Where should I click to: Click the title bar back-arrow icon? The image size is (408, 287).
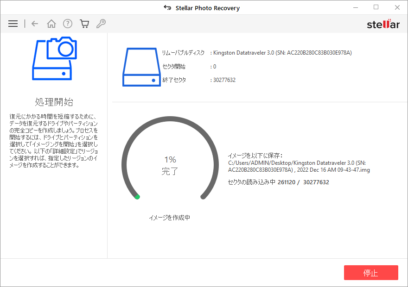(x=167, y=8)
